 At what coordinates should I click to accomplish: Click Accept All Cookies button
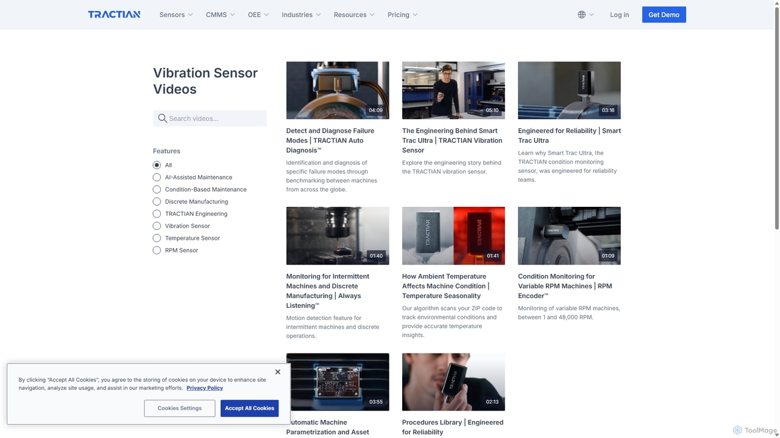[x=249, y=408]
